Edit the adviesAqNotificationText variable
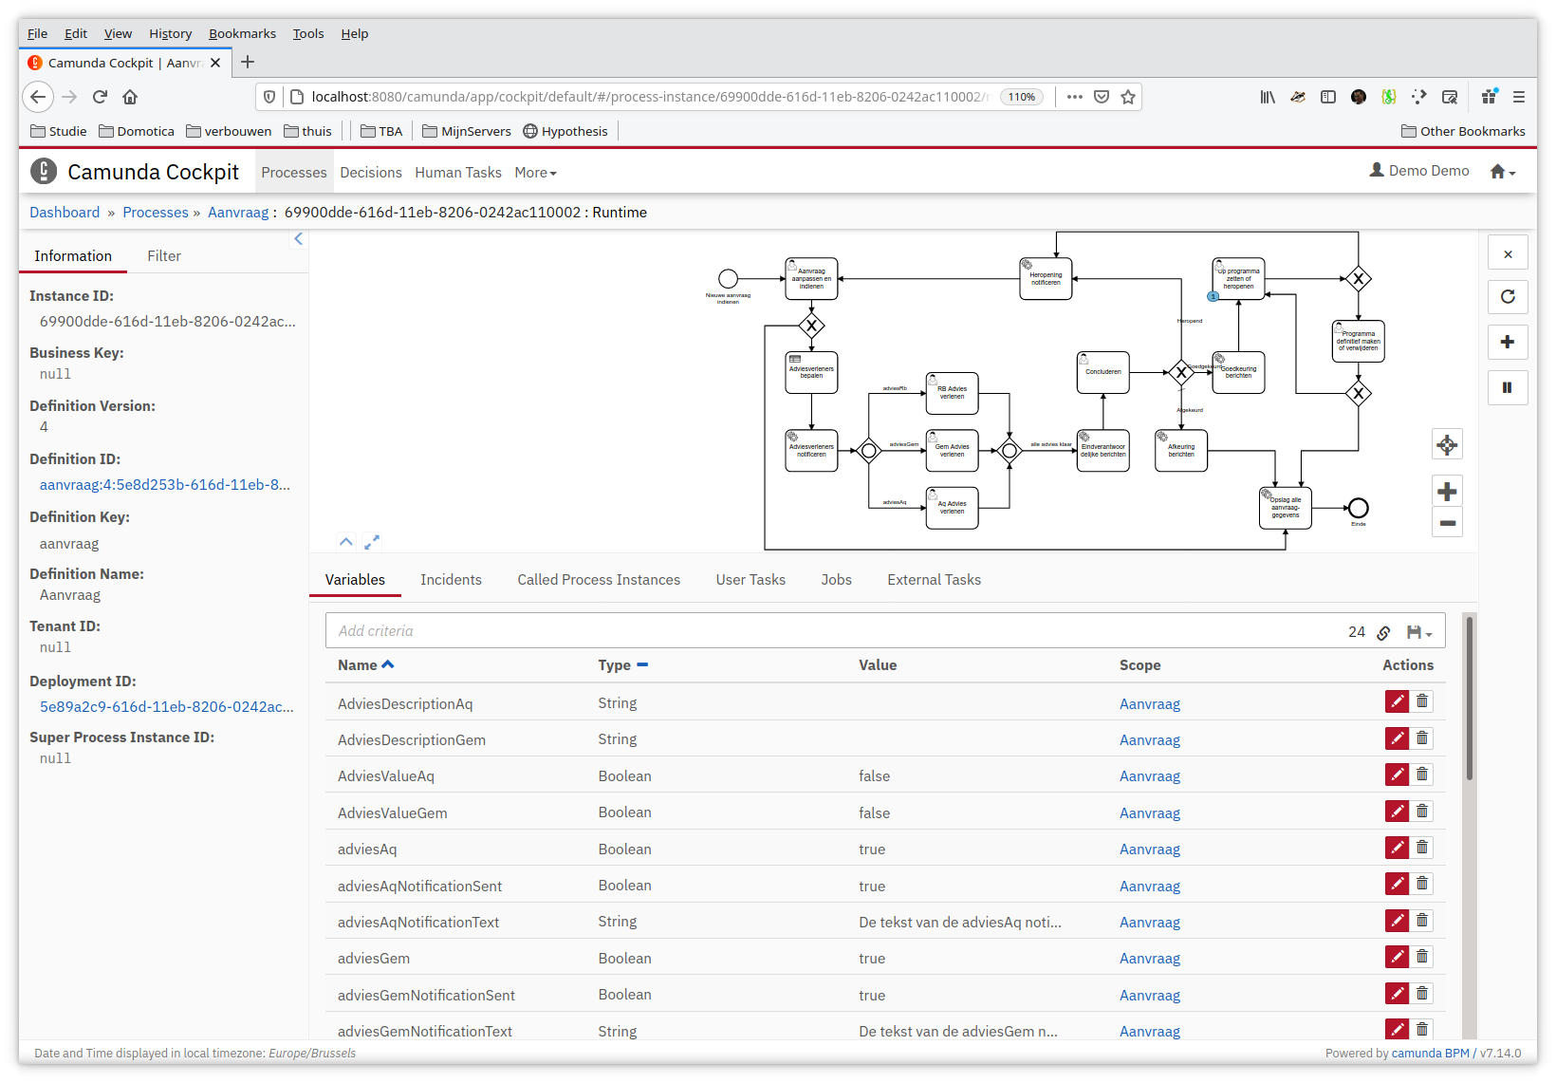This screenshot has height=1083, width=1556. (x=1397, y=921)
